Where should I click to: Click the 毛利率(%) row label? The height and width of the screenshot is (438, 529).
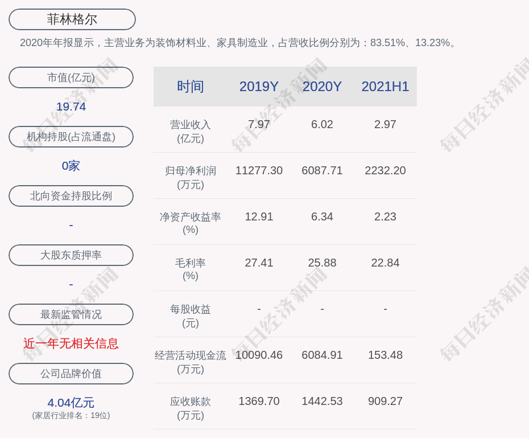pos(191,269)
